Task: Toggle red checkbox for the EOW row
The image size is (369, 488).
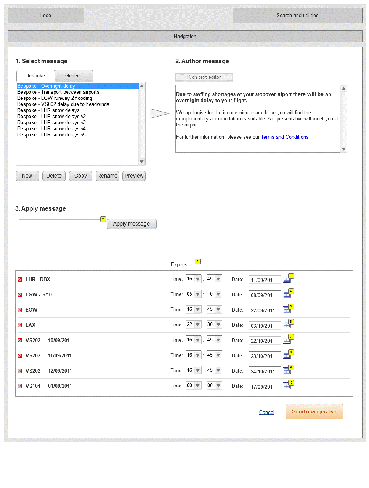Action: (x=20, y=310)
